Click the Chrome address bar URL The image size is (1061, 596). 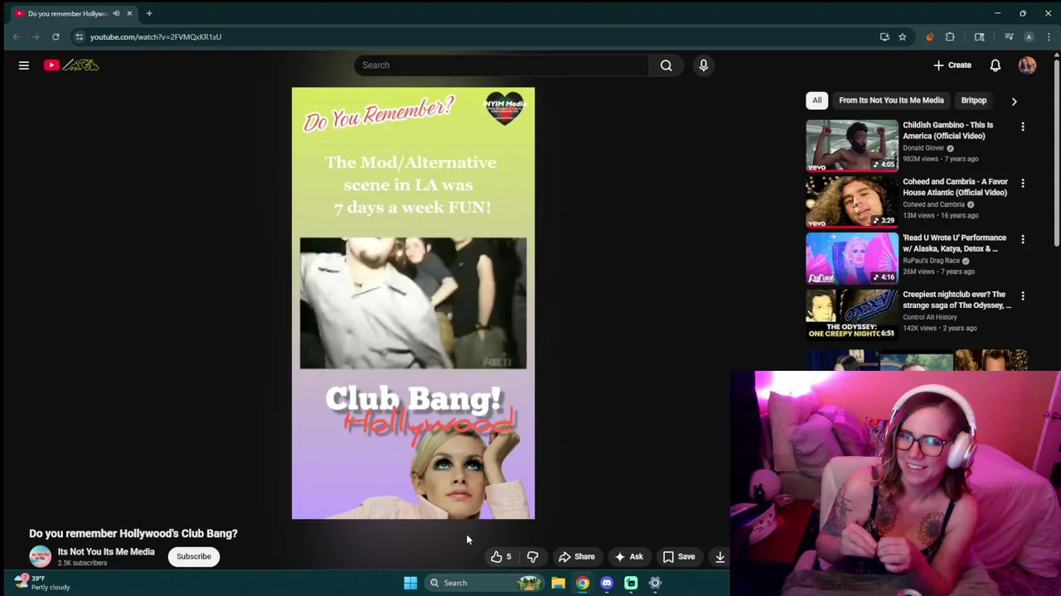156,36
